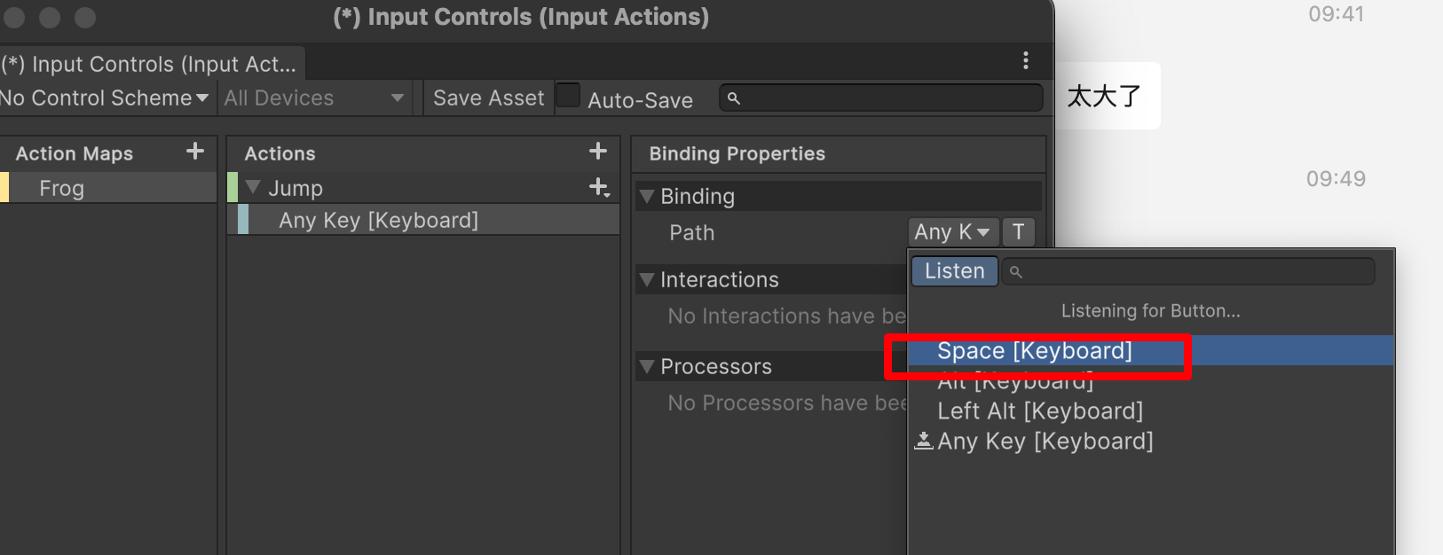This screenshot has height=555, width=1443.
Task: Click the download icon beside Any Key [Keyboard]
Action: [924, 441]
